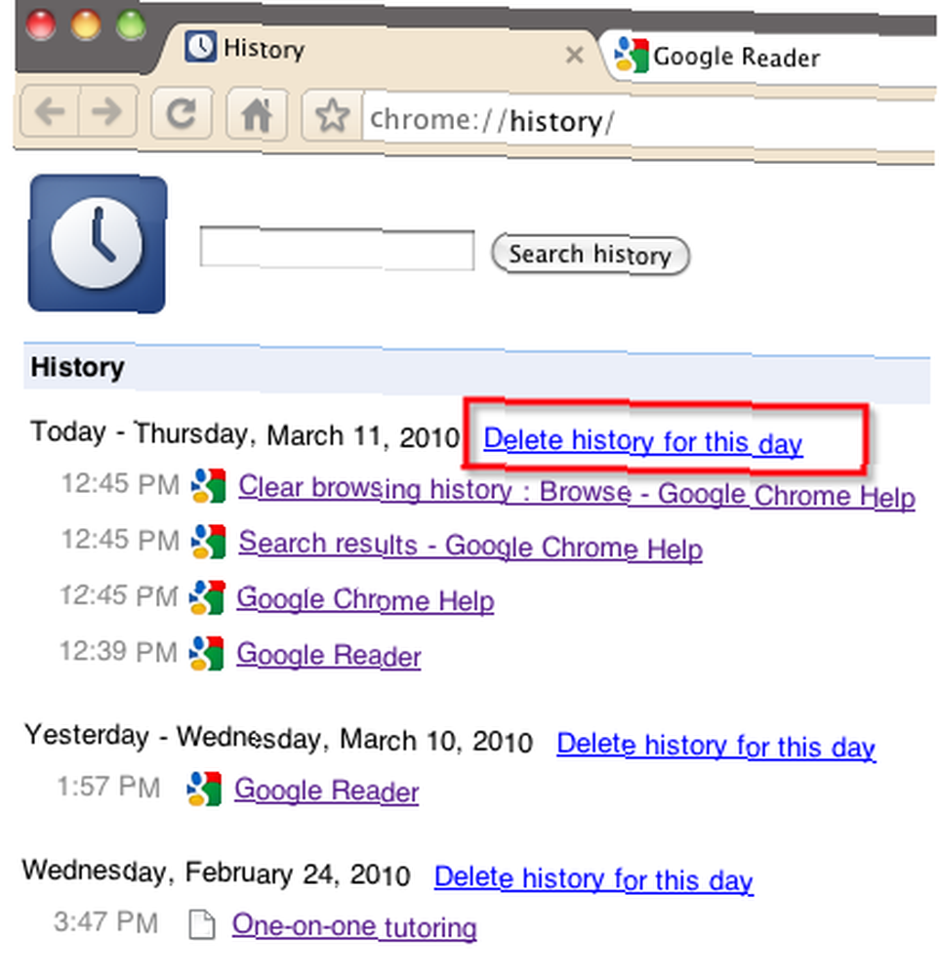Click the large blue clock History logo

click(98, 243)
